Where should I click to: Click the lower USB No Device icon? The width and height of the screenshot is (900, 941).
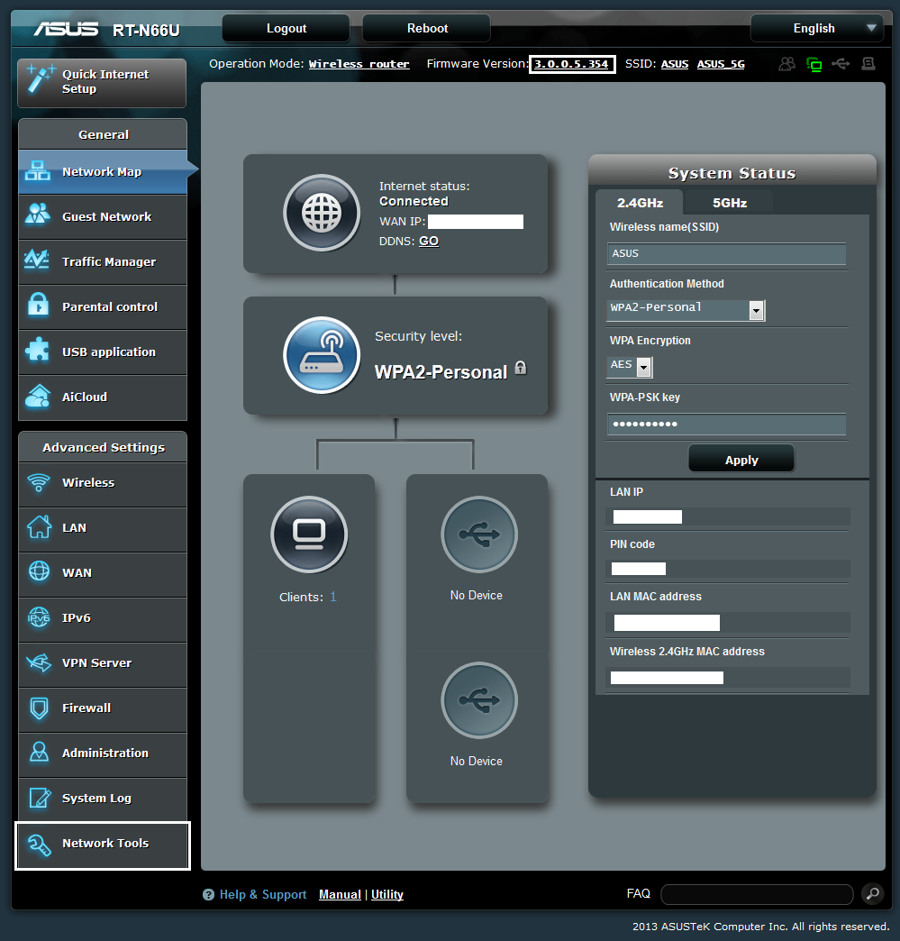coord(478,700)
